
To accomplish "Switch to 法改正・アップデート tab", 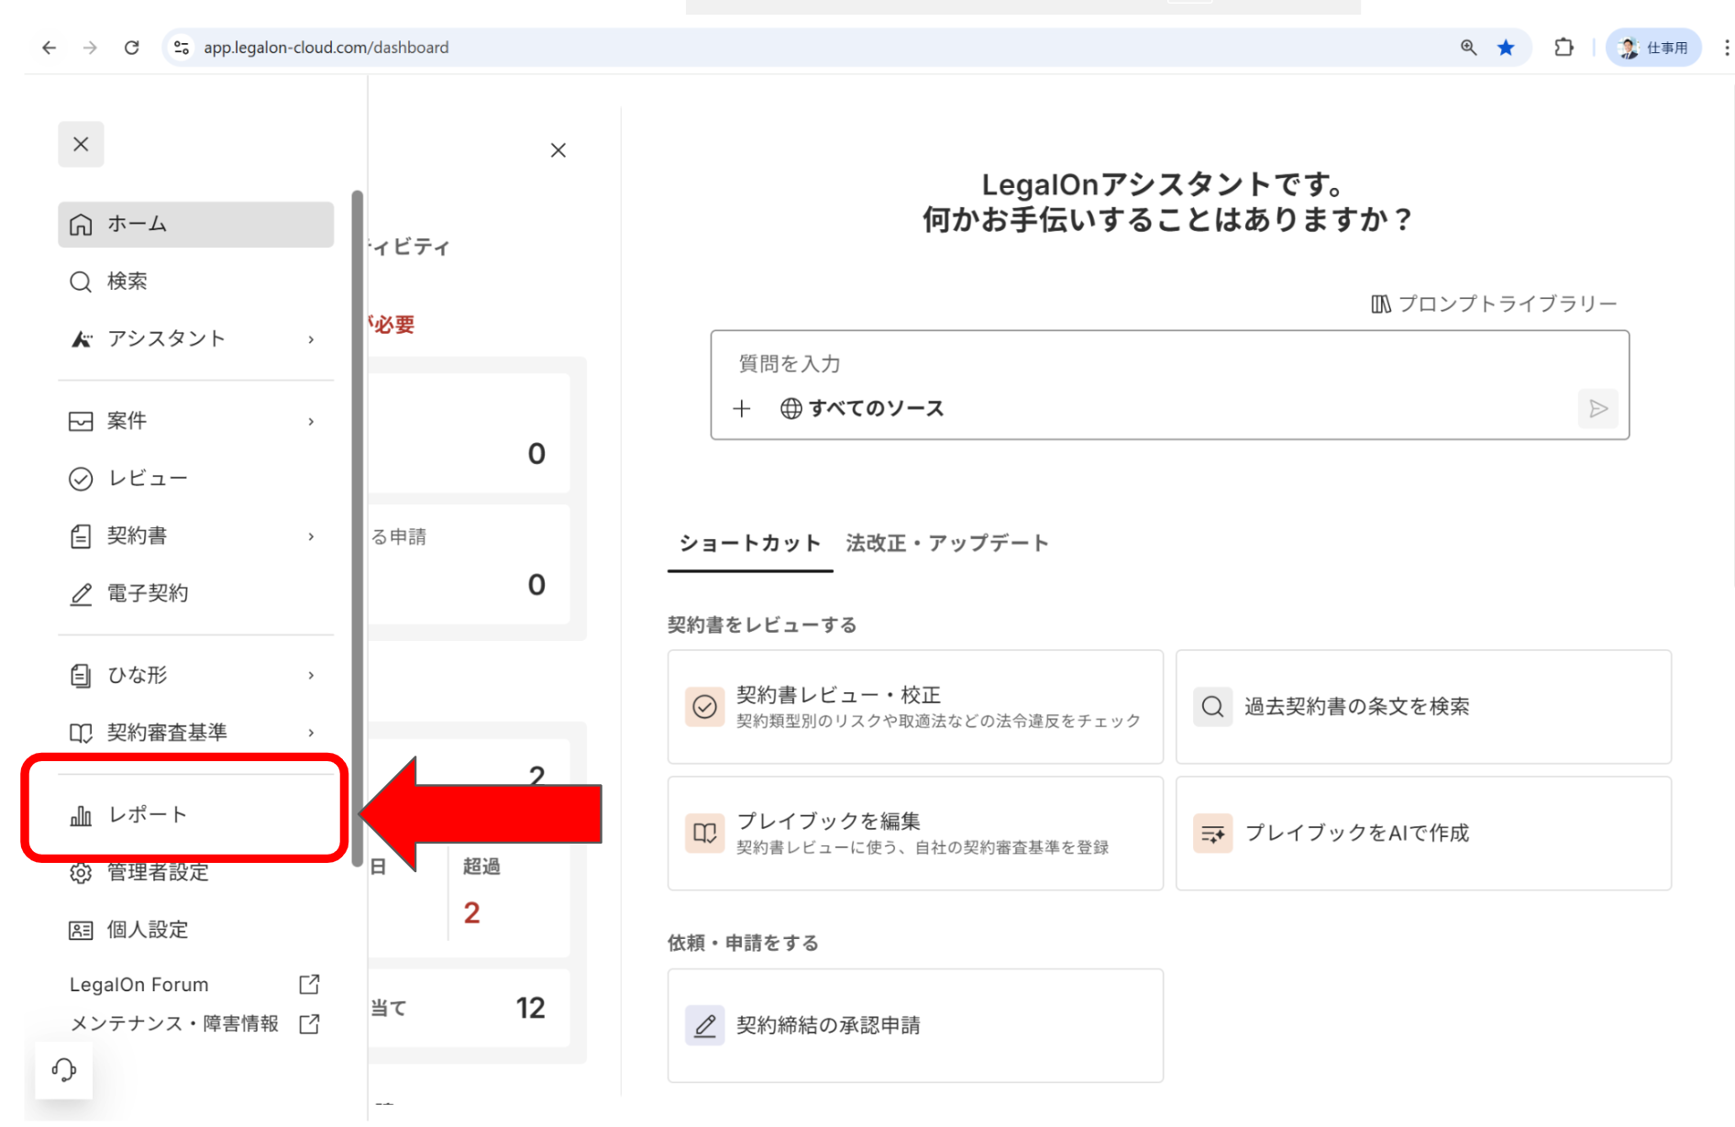I will [x=946, y=544].
